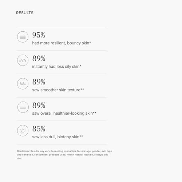Viewport: 182px width, 182px height.
Task: Click 'saw less dull, blotchy skin' text
Action: (x=56, y=137)
